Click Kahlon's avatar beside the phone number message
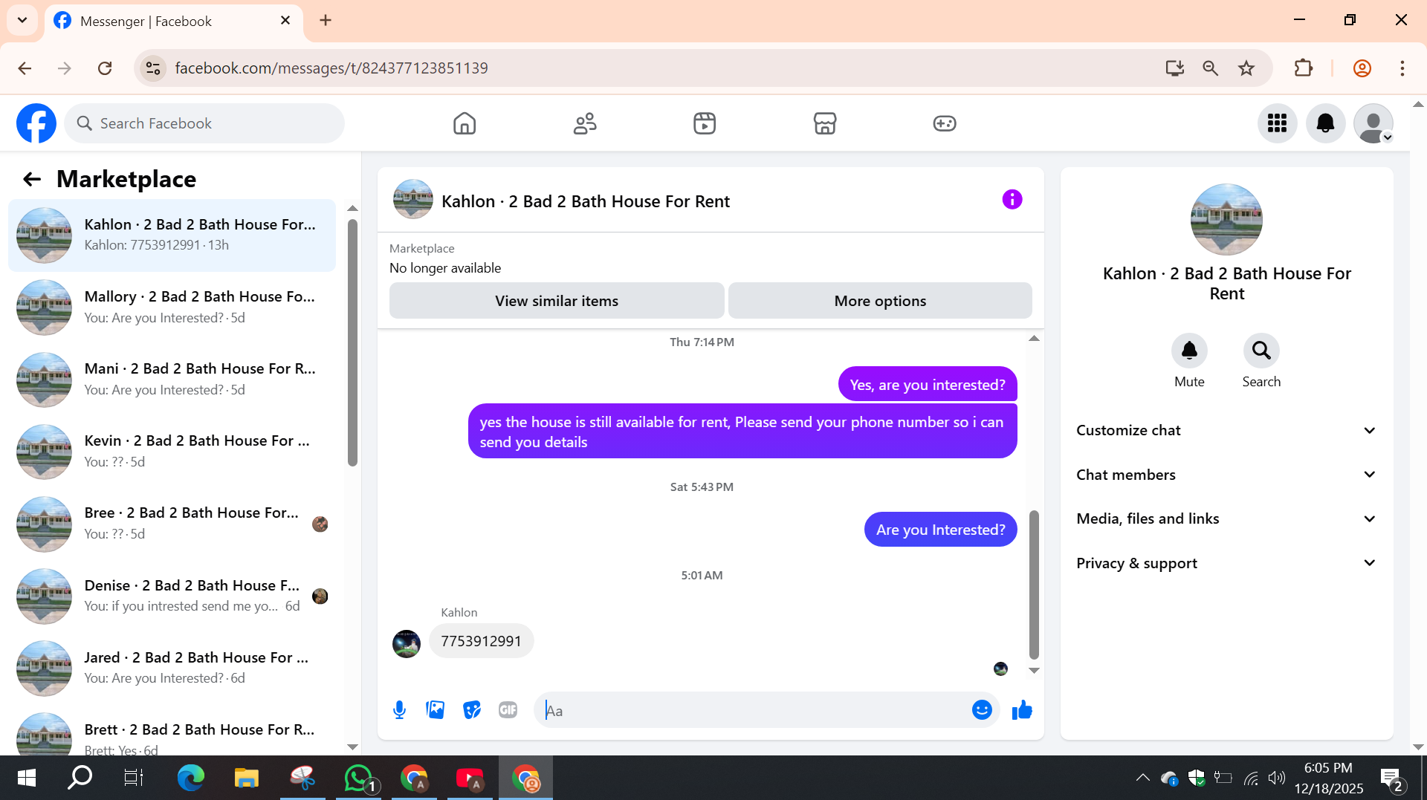Screen dimensions: 1427x800 [407, 643]
